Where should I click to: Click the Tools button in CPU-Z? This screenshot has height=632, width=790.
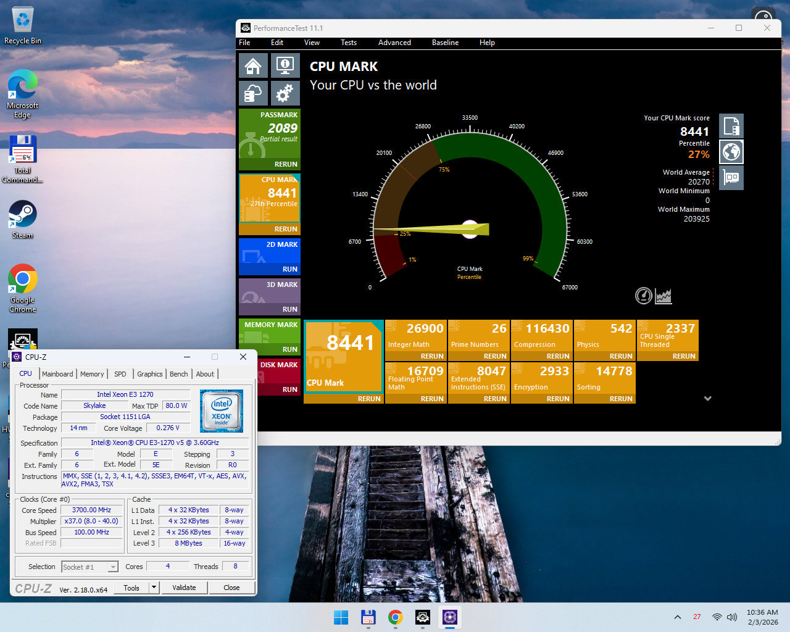click(131, 588)
